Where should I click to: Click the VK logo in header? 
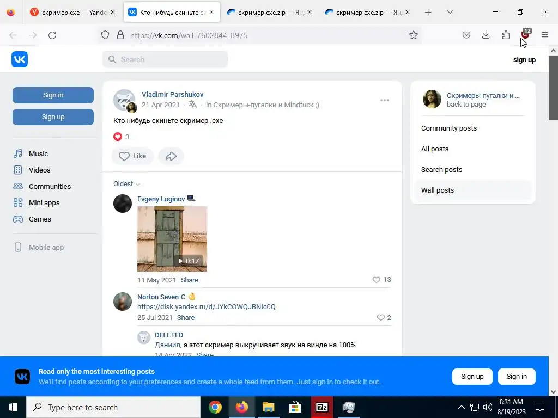click(x=20, y=59)
